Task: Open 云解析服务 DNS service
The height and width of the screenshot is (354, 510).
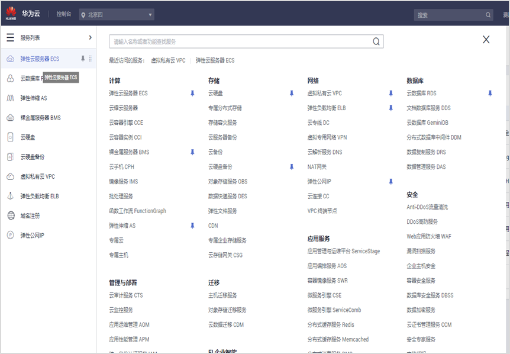Action: [x=325, y=152]
